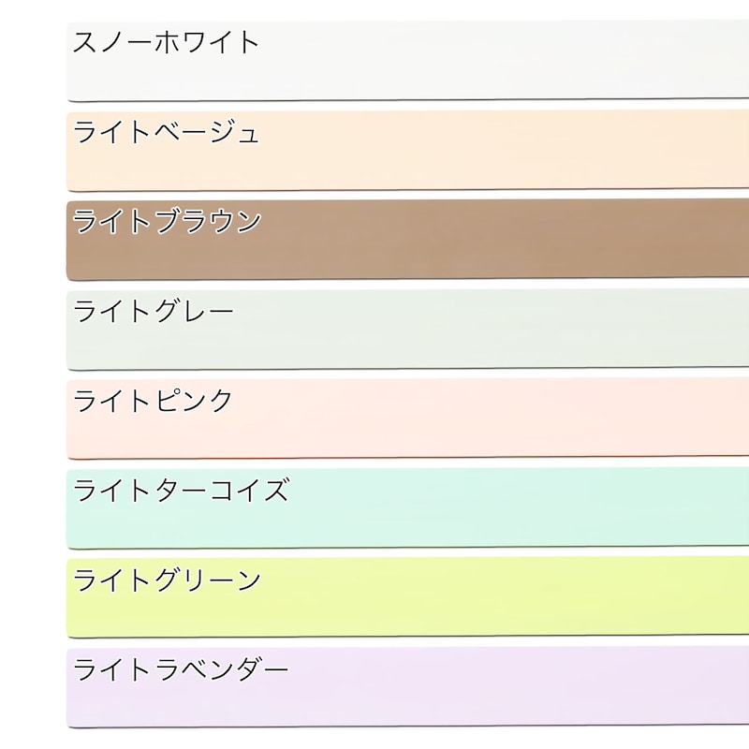
Task: Tap the brown strip's right end
Action: click(x=738, y=238)
